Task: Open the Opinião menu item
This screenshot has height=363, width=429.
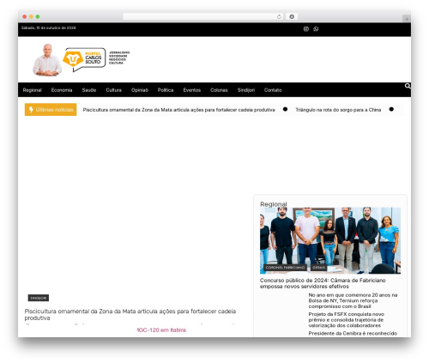Action: tap(140, 90)
